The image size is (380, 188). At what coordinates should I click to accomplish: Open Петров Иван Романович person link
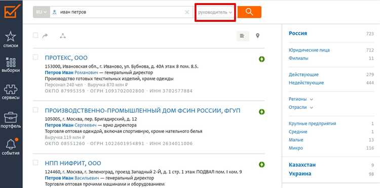click(x=71, y=72)
